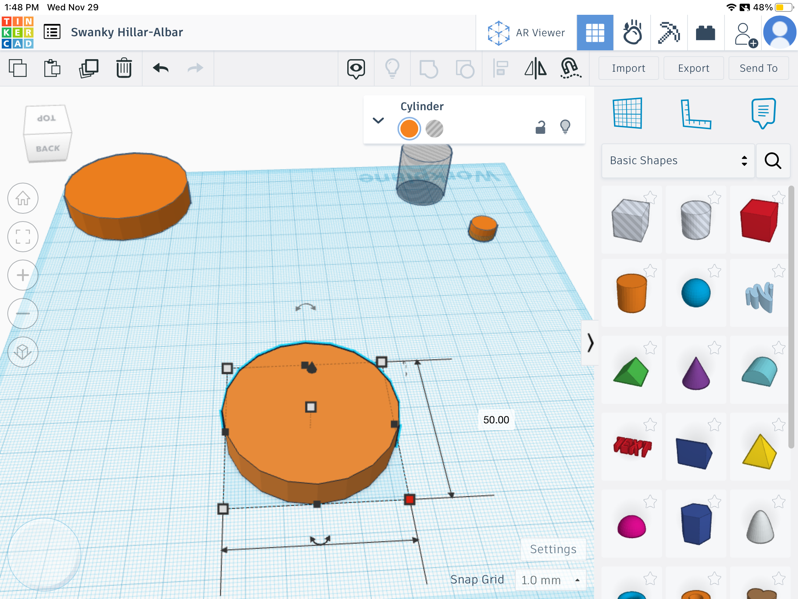Image resolution: width=798 pixels, height=599 pixels.
Task: Click the Paste tool icon
Action: tap(52, 68)
